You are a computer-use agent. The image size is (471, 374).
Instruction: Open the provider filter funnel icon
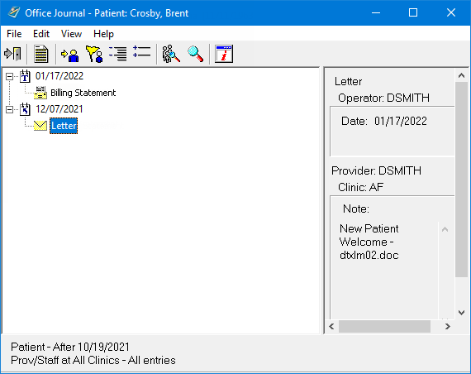94,54
